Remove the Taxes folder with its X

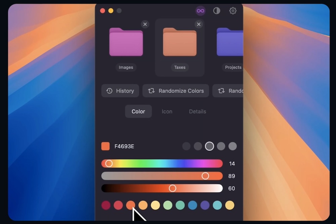pos(199,24)
